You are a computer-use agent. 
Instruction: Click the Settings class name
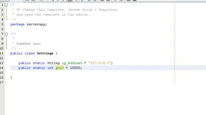[x=45, y=53]
